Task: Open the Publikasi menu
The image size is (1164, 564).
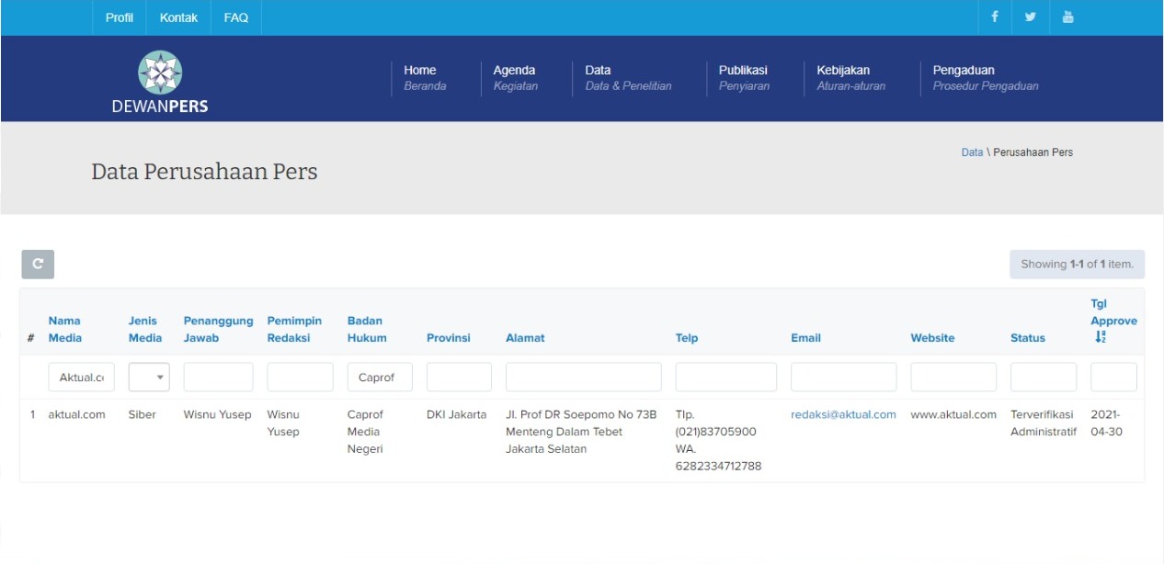Action: coord(742,71)
